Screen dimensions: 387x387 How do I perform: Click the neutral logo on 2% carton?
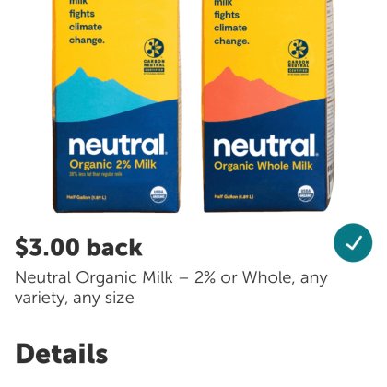pyautogui.click(x=118, y=144)
